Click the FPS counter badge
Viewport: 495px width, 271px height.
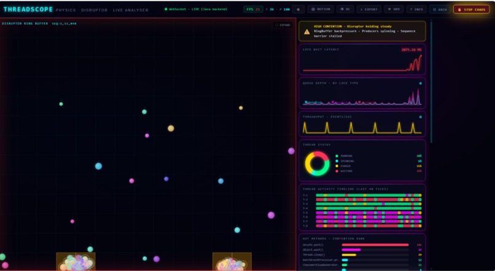coord(253,9)
